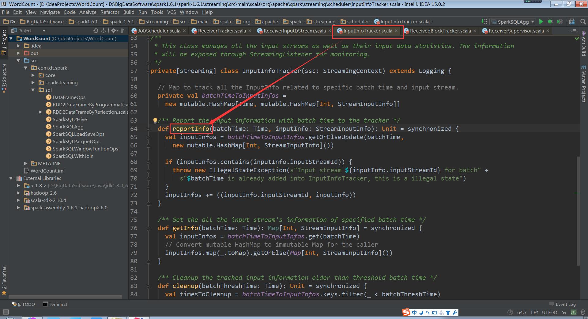Switch to ReceivedBlockTracker.scala tab
This screenshot has width=588, height=319.
[x=440, y=31]
